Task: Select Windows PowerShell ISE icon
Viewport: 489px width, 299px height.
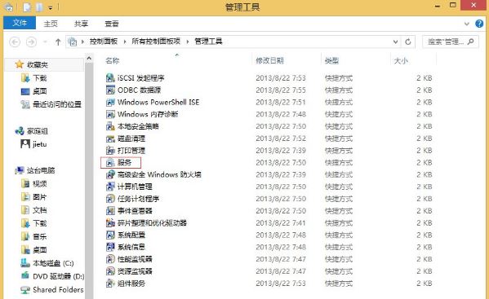Action: pos(110,102)
